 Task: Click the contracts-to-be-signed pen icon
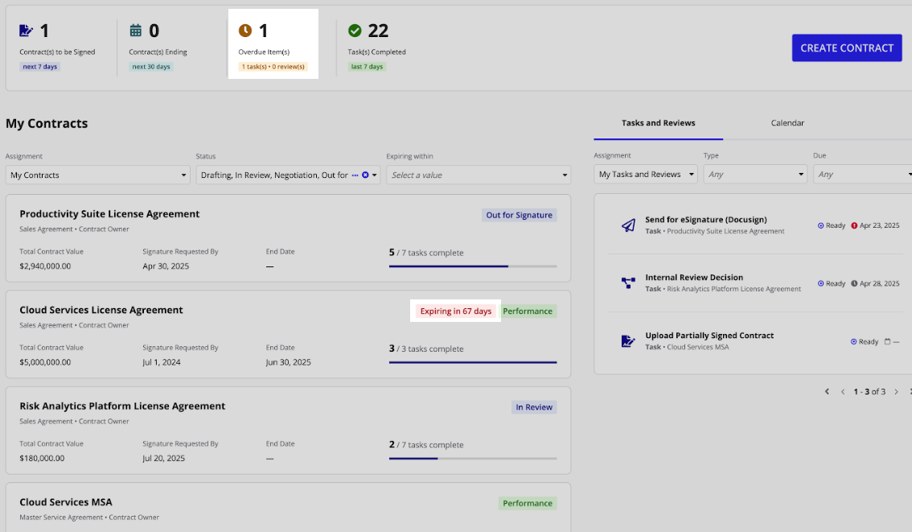(x=27, y=31)
